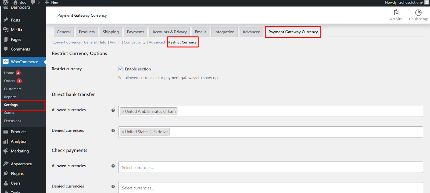
Task: Click the New plus icon in admin bar
Action: (x=47, y=2)
